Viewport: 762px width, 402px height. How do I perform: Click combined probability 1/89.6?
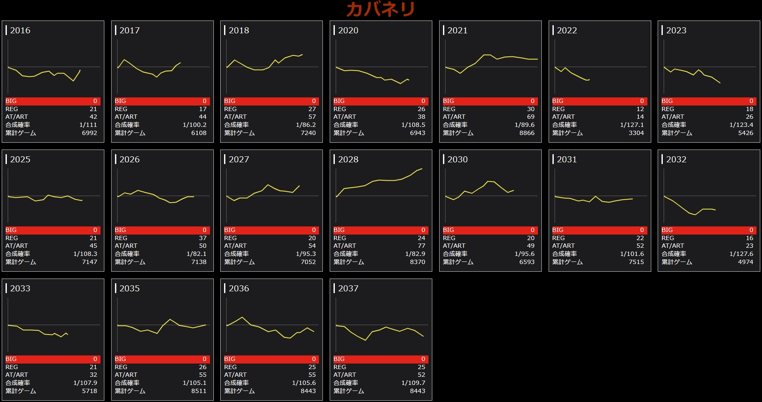525,125
